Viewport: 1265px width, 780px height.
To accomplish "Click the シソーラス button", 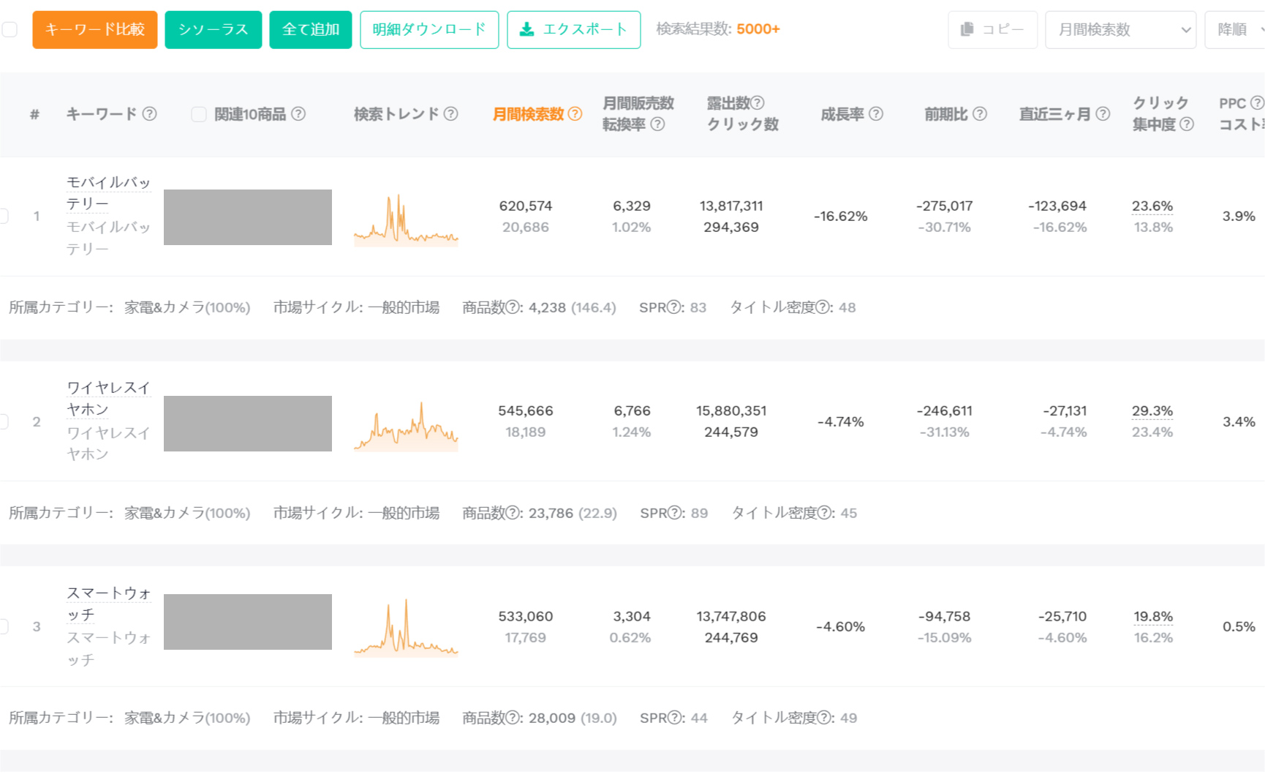I will [213, 30].
